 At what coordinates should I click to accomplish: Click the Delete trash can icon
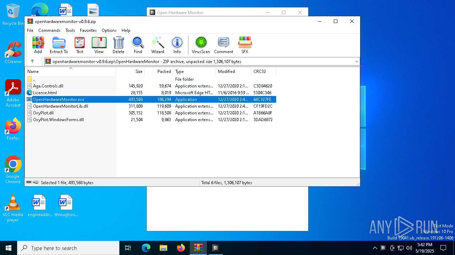(x=118, y=45)
